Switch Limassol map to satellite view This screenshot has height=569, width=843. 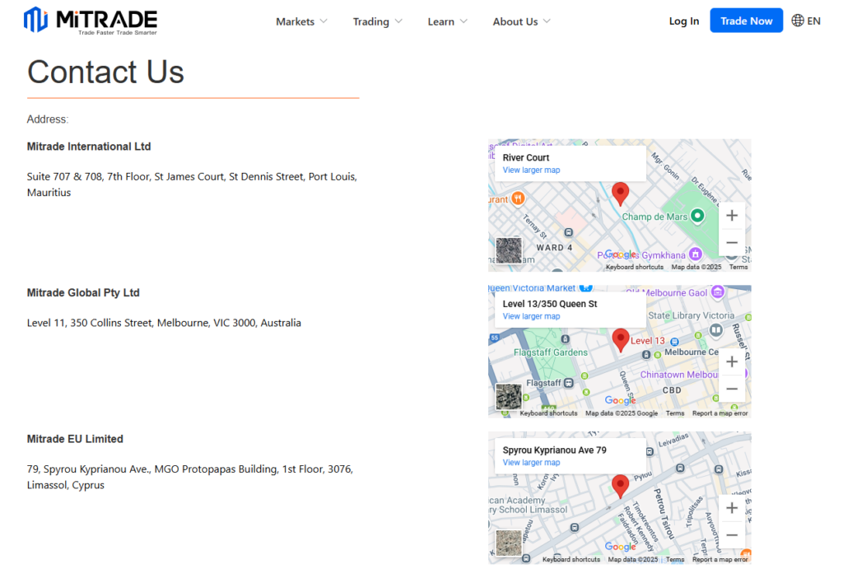coord(509,543)
